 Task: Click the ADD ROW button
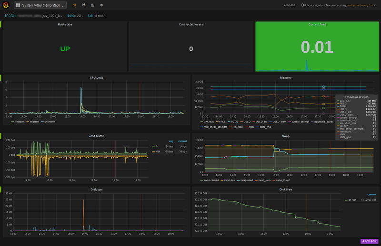[370, 241]
